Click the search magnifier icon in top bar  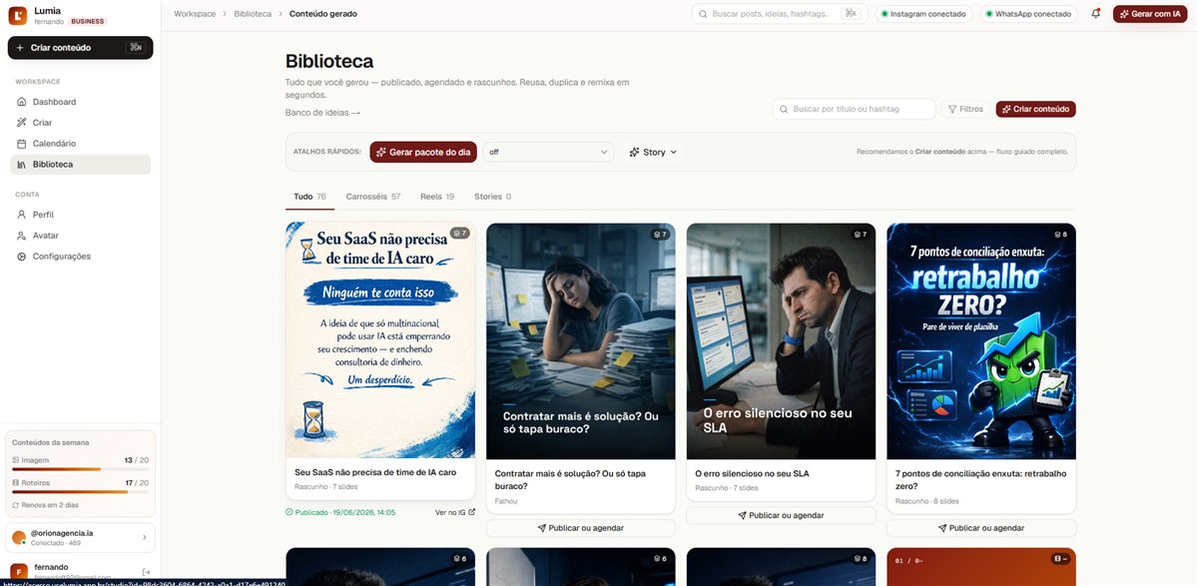[703, 14]
